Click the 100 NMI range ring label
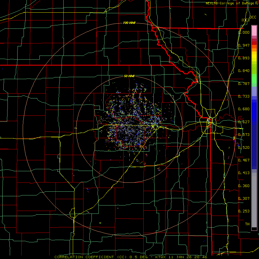The image size is (259, 259). 129,23
